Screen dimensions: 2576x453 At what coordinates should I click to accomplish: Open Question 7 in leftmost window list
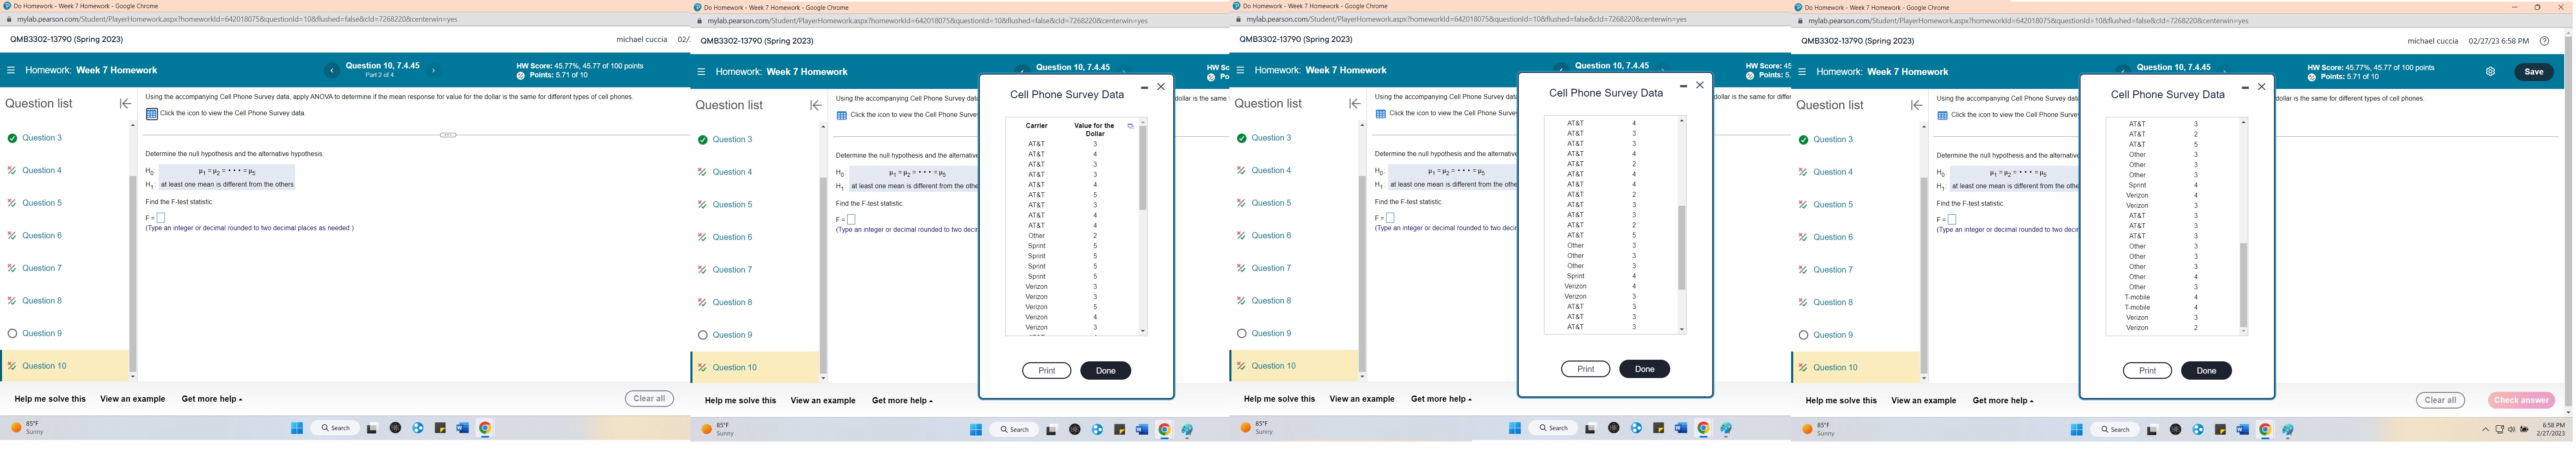click(x=42, y=268)
